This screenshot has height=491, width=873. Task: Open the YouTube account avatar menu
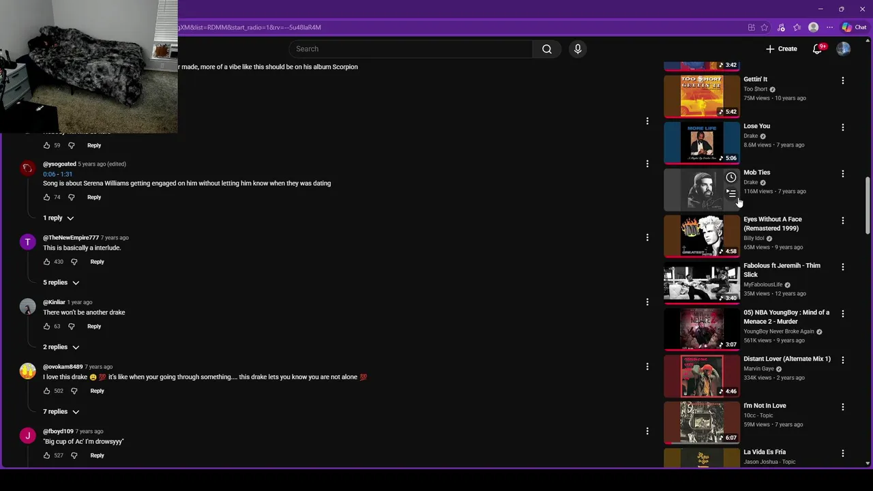844,49
